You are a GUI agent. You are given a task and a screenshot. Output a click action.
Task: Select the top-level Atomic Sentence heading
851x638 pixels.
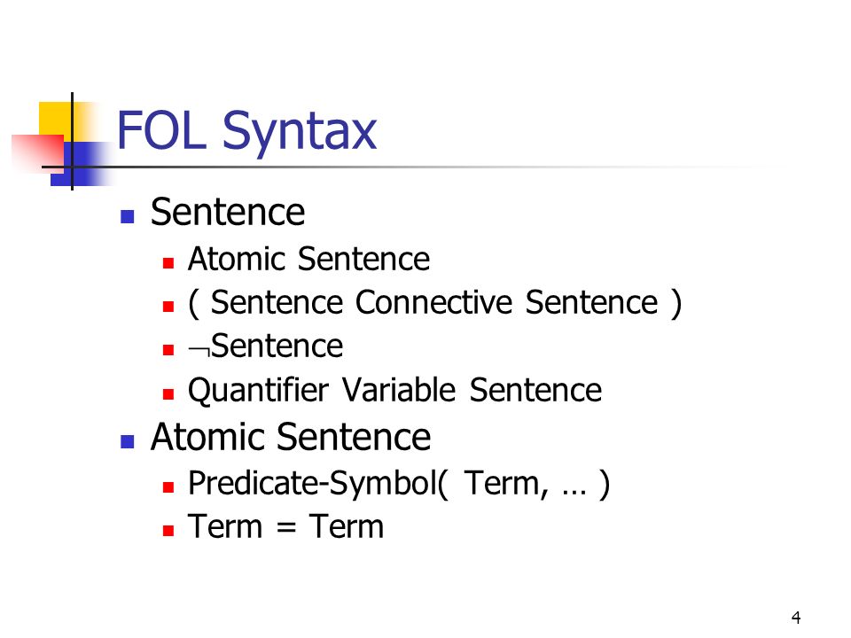[x=291, y=437]
